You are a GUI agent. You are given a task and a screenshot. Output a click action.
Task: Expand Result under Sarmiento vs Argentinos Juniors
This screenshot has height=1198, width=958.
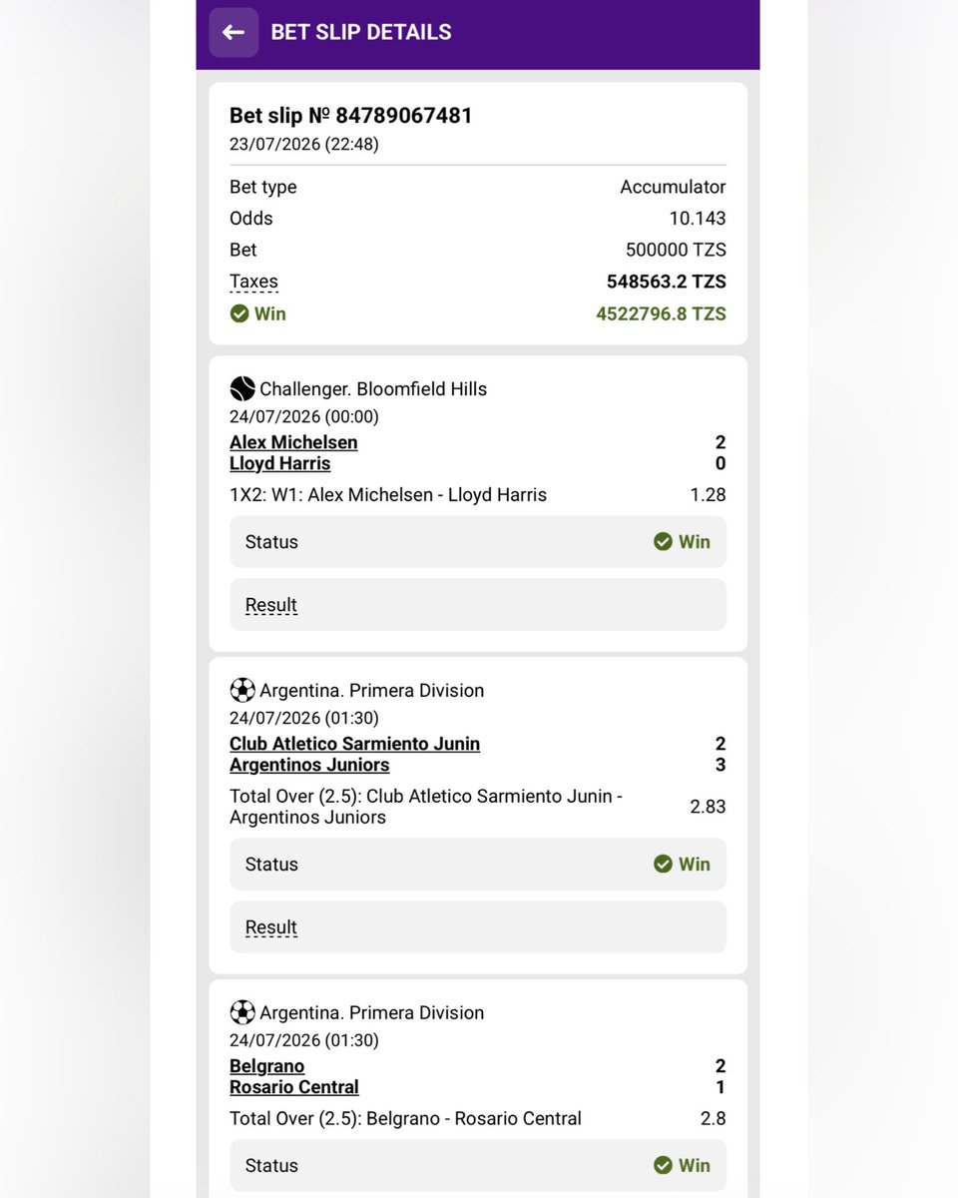271,927
